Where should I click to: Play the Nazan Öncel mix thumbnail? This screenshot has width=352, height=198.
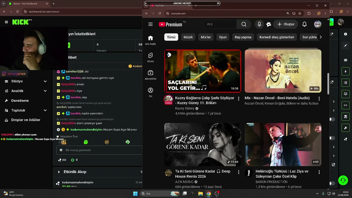tap(283, 71)
